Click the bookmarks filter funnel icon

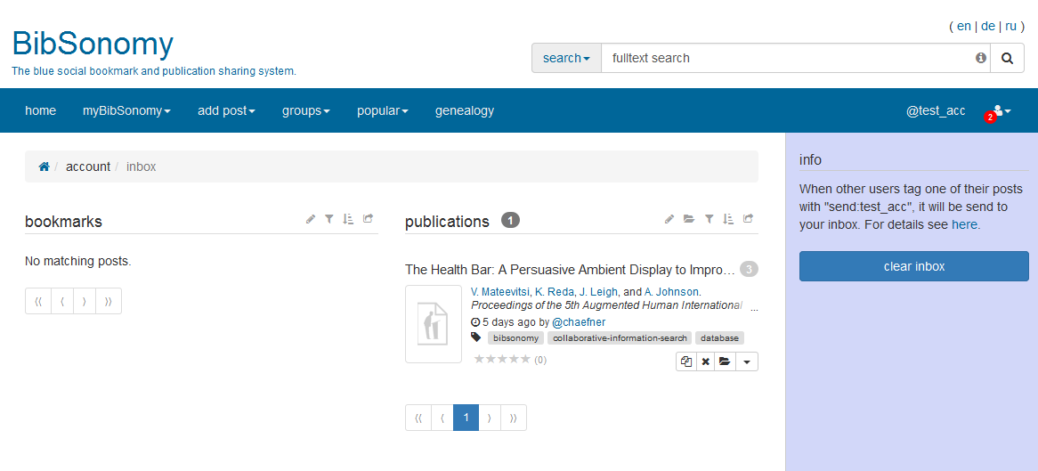click(329, 219)
